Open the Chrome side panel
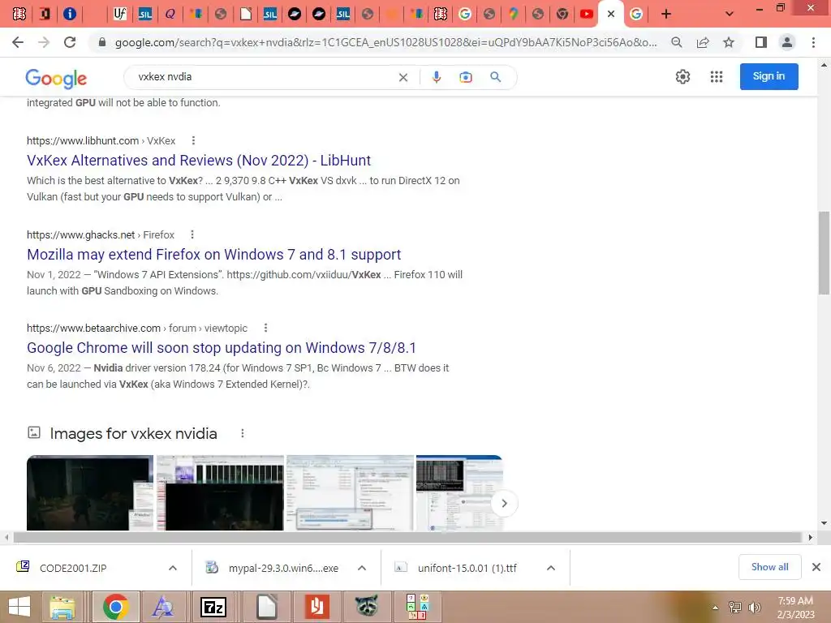 [x=761, y=42]
